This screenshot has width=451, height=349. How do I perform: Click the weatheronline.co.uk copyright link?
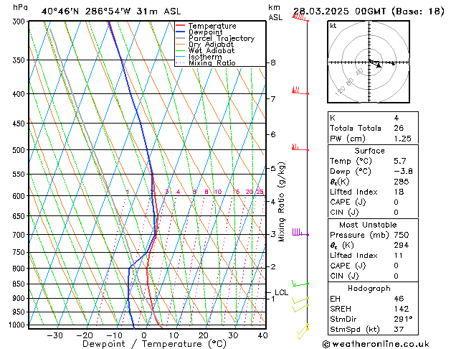376,344
